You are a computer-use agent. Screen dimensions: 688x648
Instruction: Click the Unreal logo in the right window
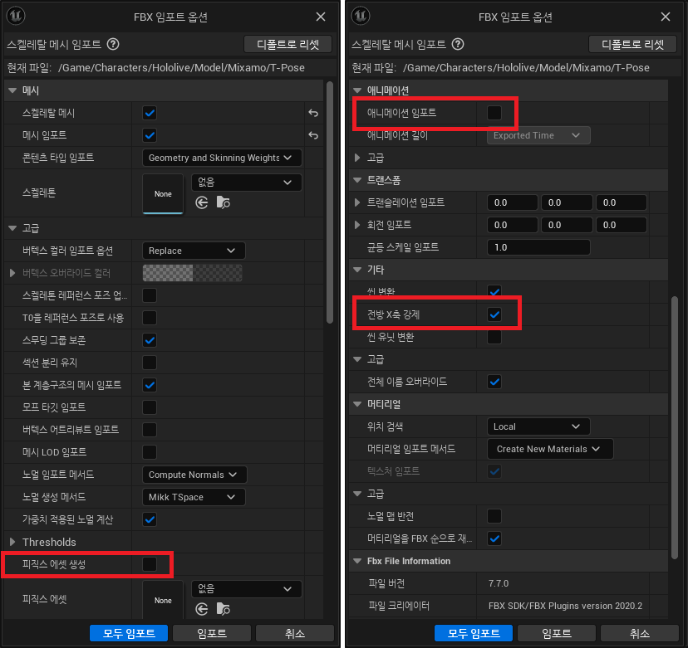click(361, 16)
